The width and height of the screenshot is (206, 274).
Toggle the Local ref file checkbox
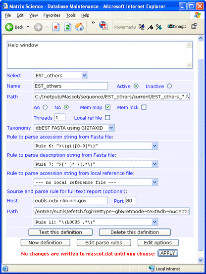pos(107,118)
